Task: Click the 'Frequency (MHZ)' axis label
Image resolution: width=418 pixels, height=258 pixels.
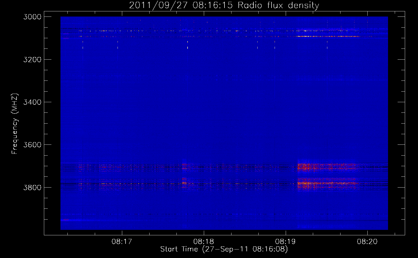Action: (15, 124)
